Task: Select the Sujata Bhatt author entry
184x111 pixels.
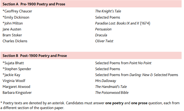Action: click(13, 63)
